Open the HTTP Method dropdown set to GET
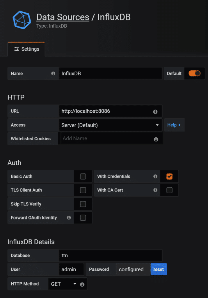208x298 pixels. (64, 284)
